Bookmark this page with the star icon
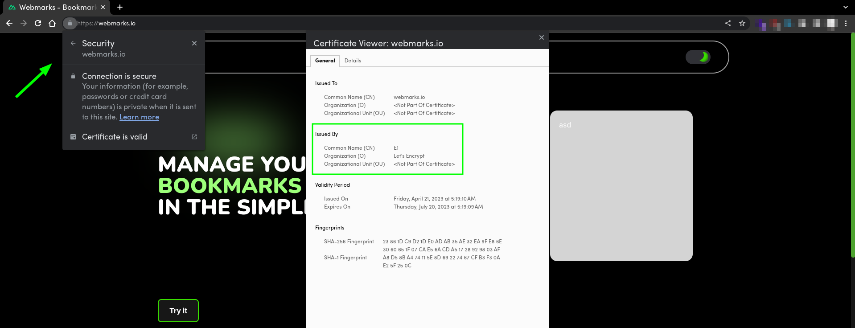 tap(742, 23)
